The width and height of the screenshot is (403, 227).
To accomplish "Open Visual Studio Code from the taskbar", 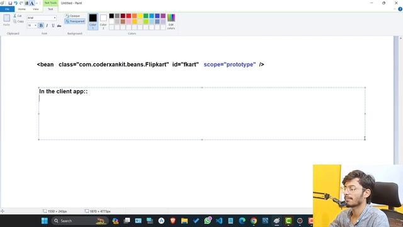I will pos(219,221).
